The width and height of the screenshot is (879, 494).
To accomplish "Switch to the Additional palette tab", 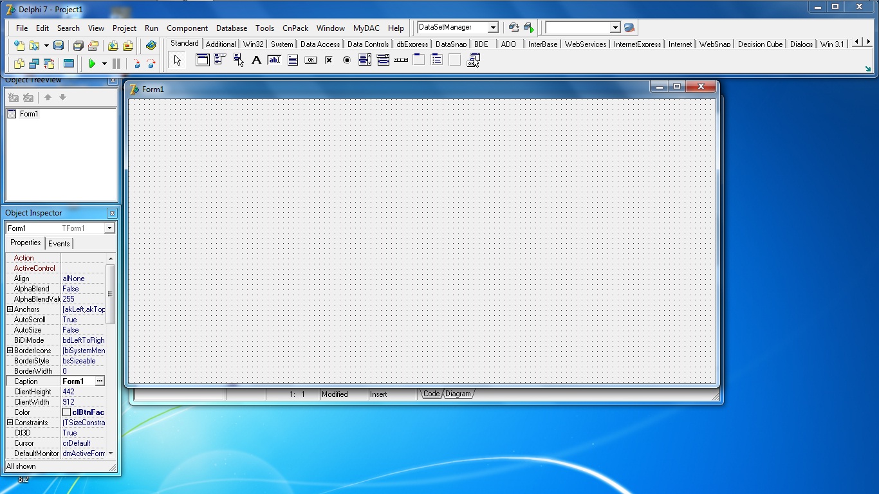I will point(221,44).
